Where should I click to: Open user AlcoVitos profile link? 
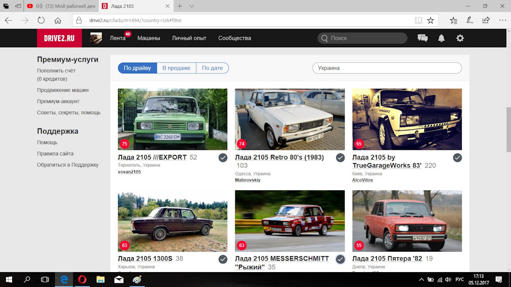point(362,180)
